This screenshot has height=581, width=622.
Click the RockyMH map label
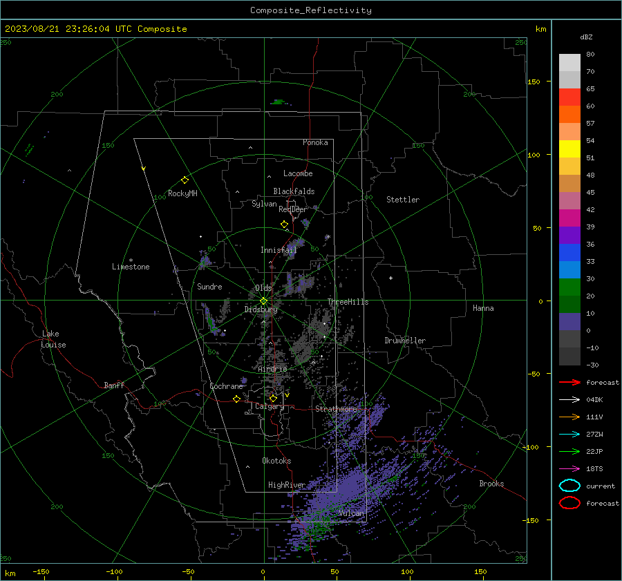(182, 193)
